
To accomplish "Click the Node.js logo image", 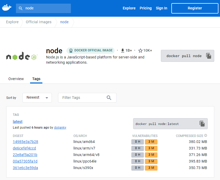I will pyautogui.click(x=22, y=56).
